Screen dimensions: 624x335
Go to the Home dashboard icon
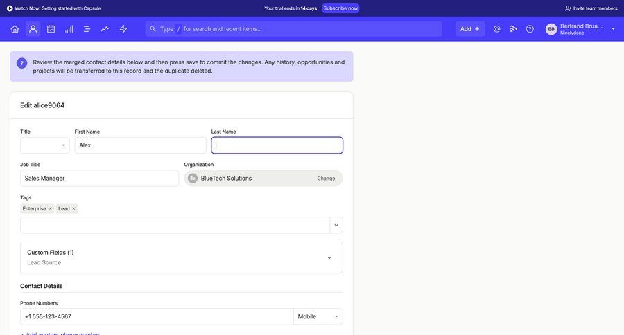15,29
